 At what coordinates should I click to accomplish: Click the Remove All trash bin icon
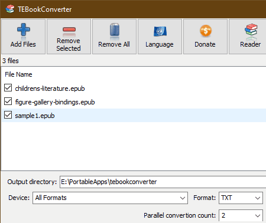(x=115, y=29)
